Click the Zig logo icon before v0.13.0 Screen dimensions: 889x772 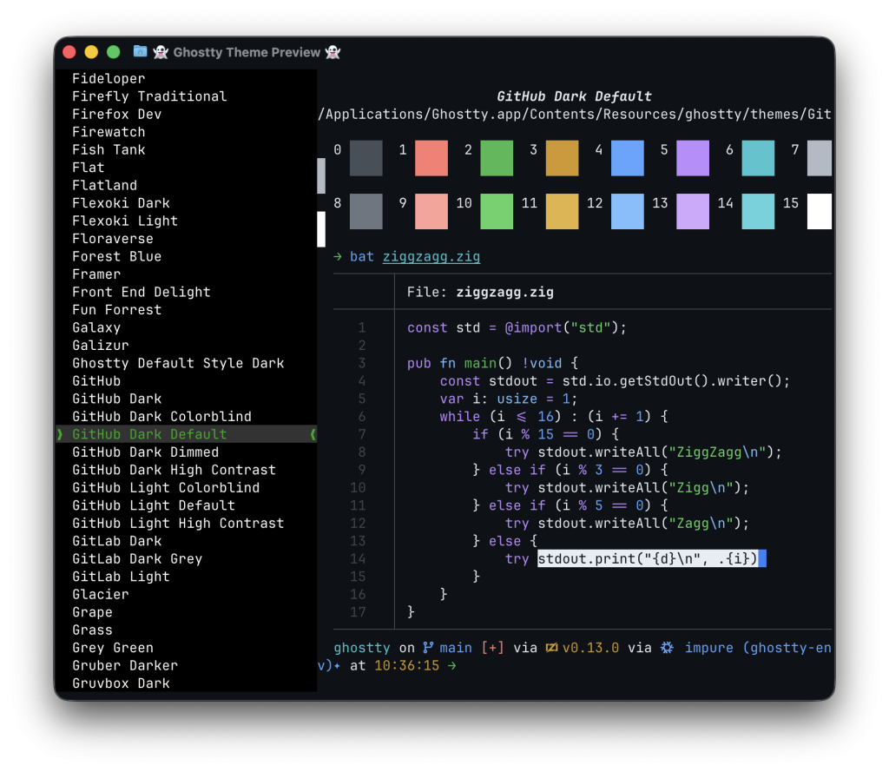[x=550, y=648]
